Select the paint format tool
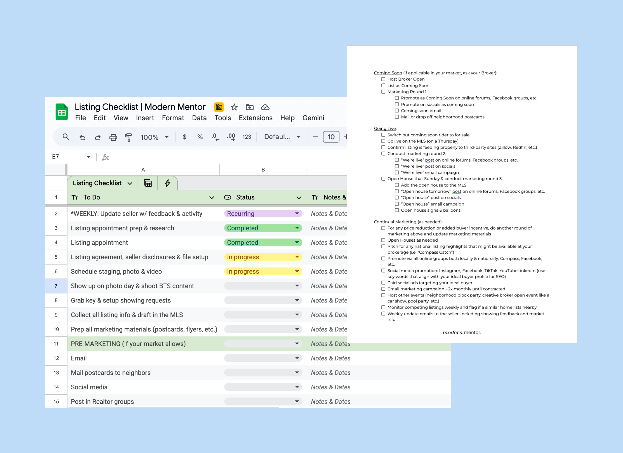Viewport: 623px width, 453px height. 128,137
